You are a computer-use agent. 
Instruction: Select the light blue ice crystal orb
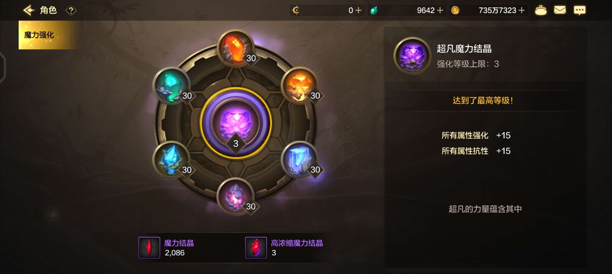[172, 160]
